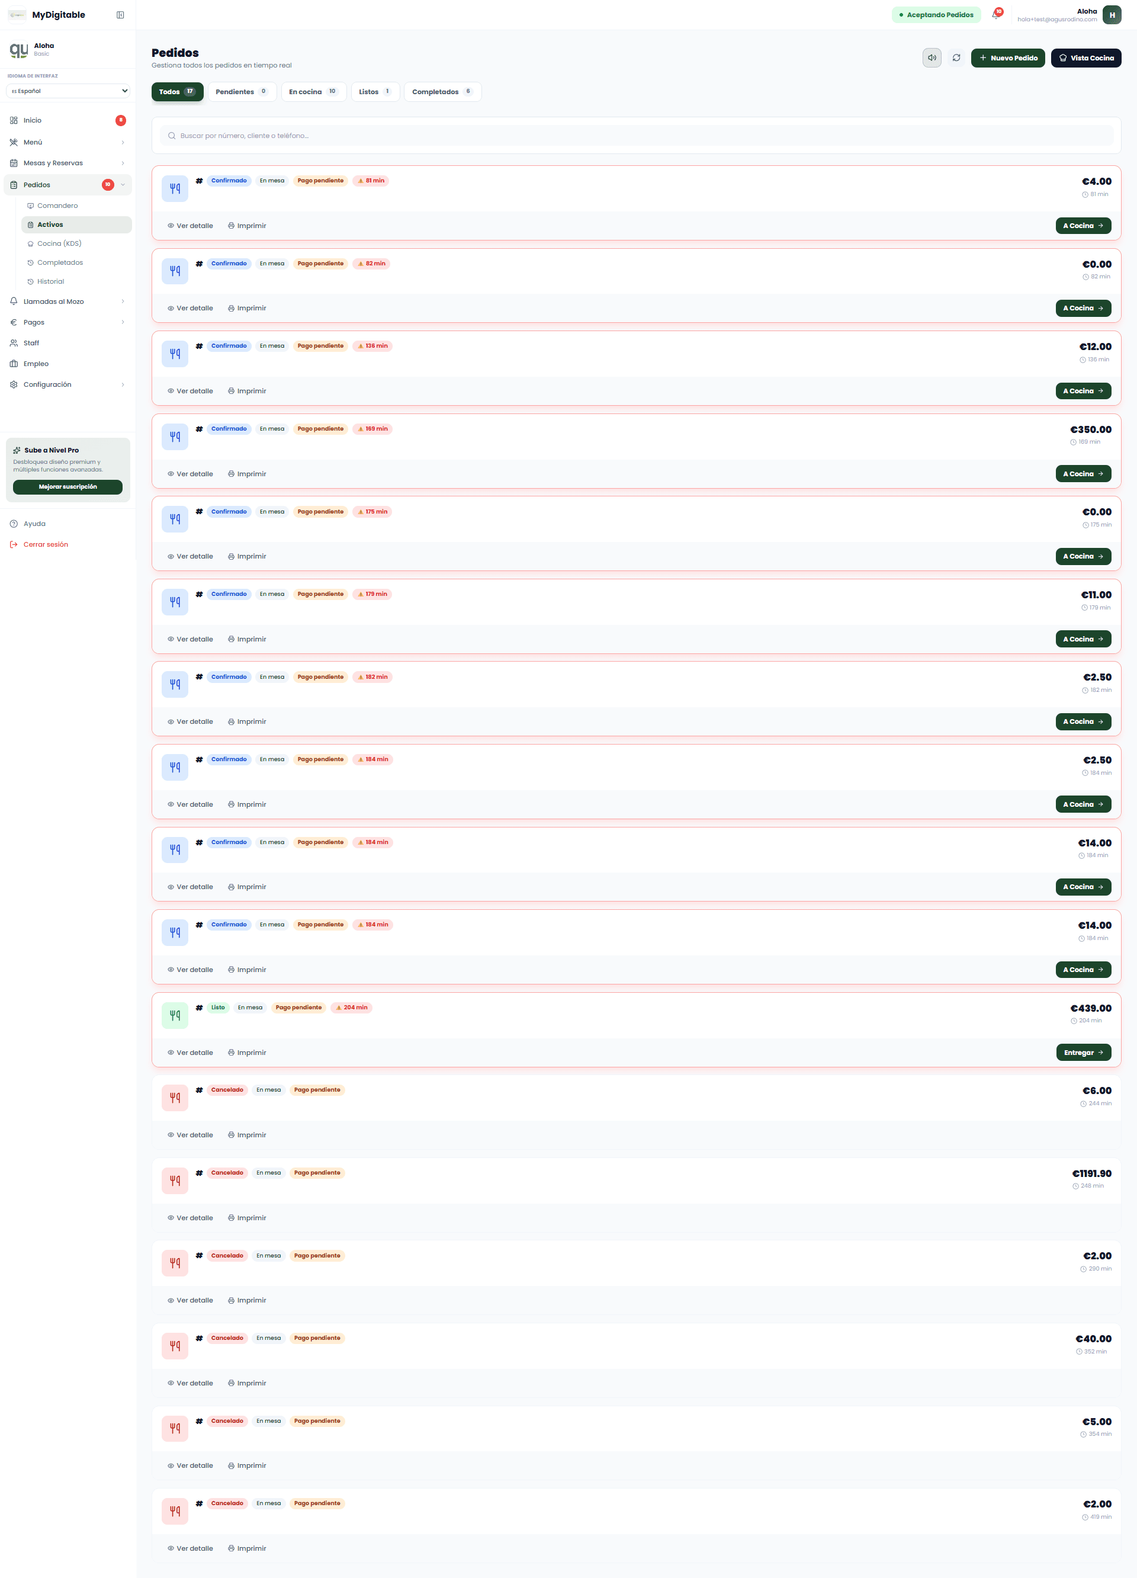Click Cerrar sesión
Image resolution: width=1137 pixels, height=1578 pixels.
click(68, 545)
